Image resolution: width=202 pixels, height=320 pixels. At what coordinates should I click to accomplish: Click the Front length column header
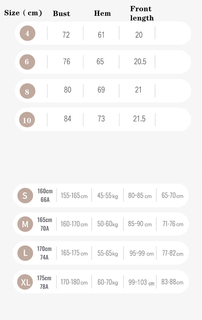click(x=142, y=13)
